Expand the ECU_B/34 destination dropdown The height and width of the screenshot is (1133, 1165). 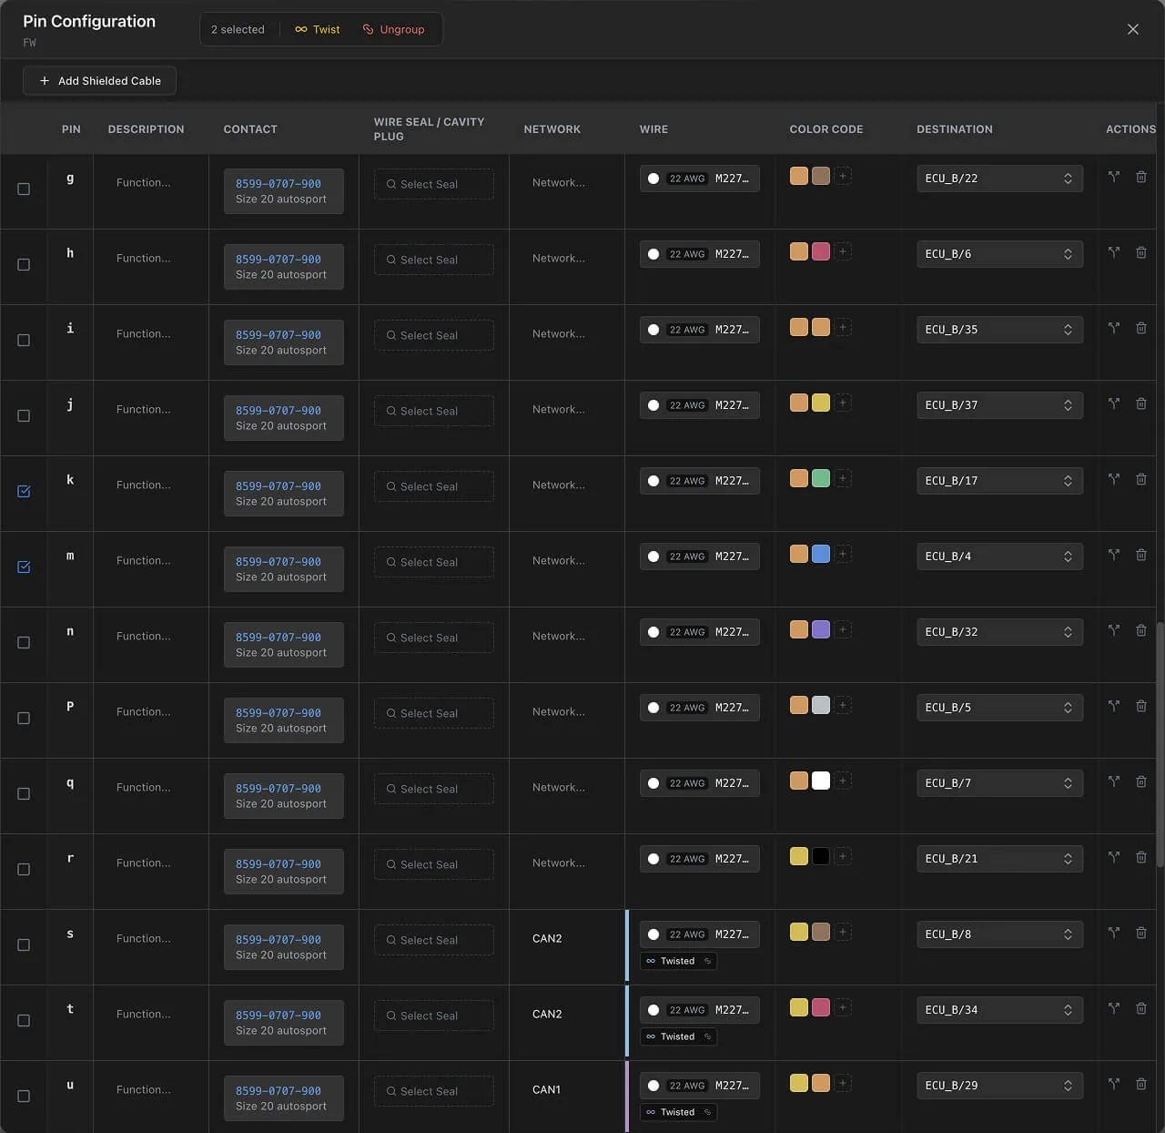click(x=999, y=1010)
